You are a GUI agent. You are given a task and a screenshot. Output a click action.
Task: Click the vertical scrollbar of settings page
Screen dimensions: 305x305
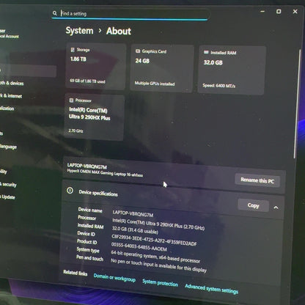pos(298,103)
